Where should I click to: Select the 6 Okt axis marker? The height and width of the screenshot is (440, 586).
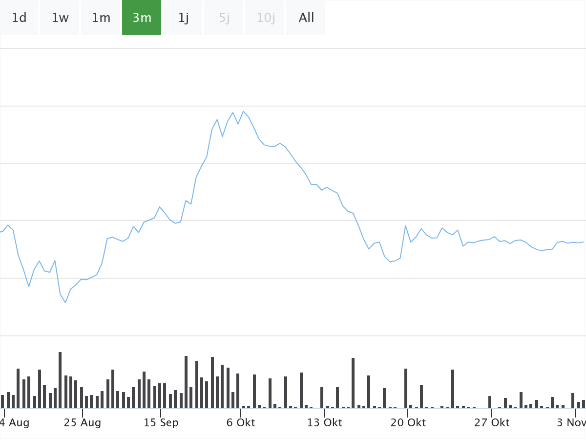click(241, 422)
